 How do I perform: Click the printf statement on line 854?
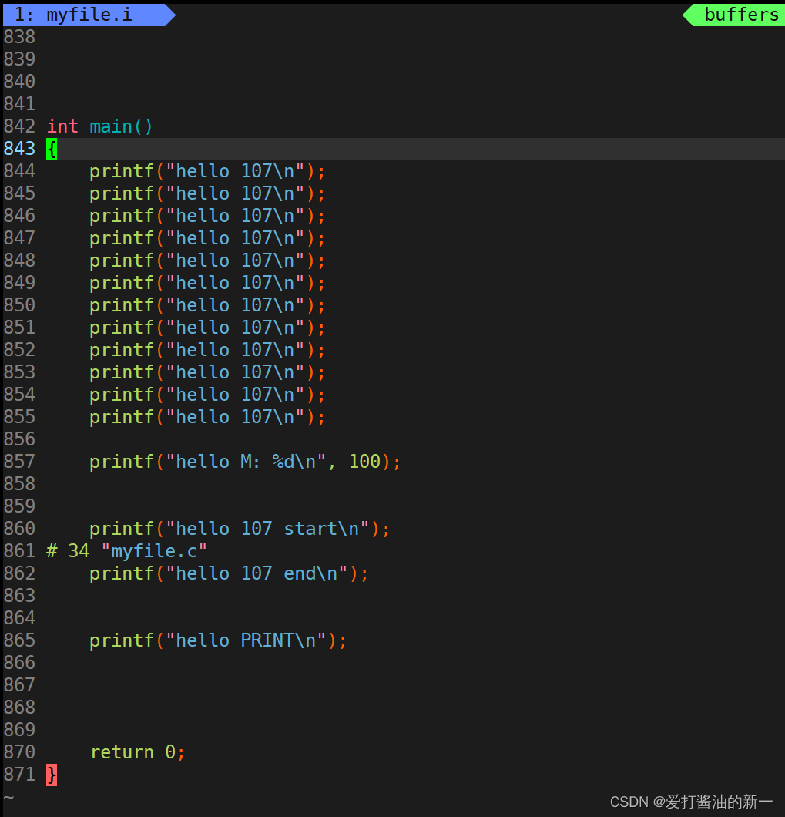click(207, 395)
